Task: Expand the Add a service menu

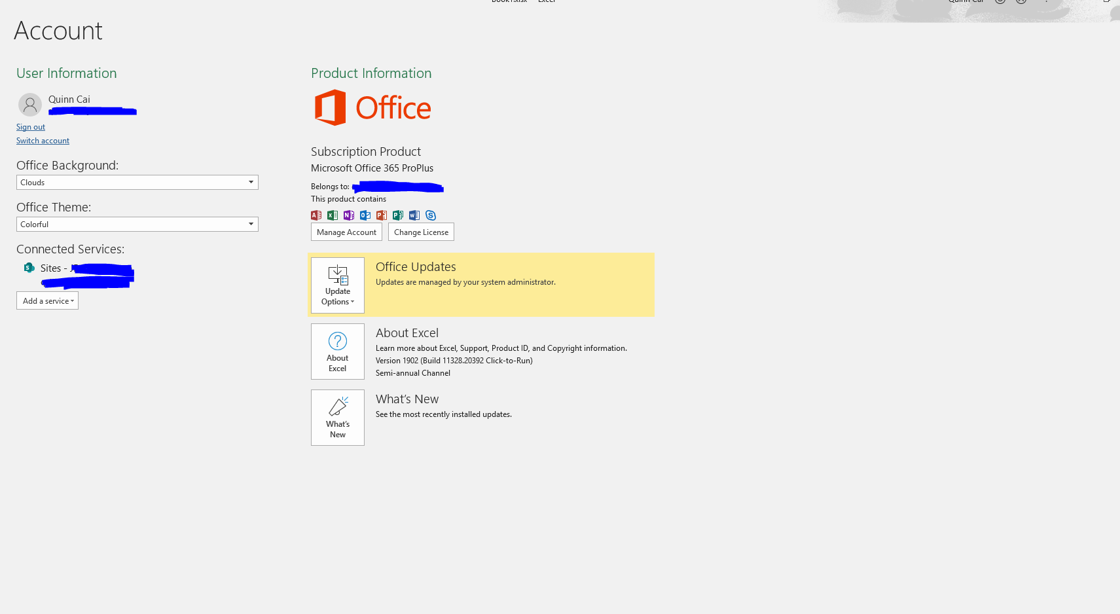Action: (x=48, y=301)
